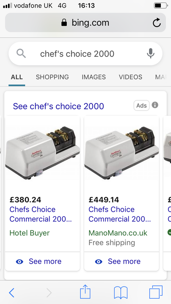This screenshot has width=171, height=304.
Task: Open the ManoMano.co.uk seller link
Action: 118,233
